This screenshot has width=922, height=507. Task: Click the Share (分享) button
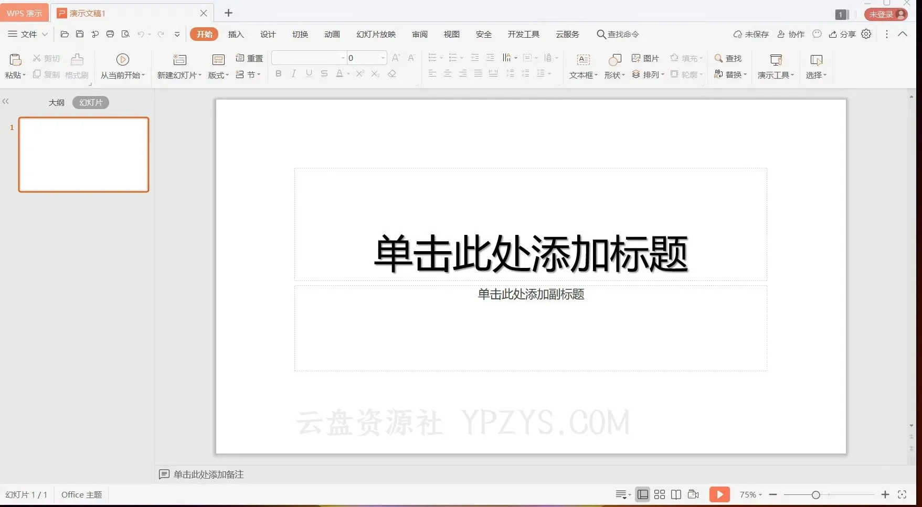(x=842, y=35)
